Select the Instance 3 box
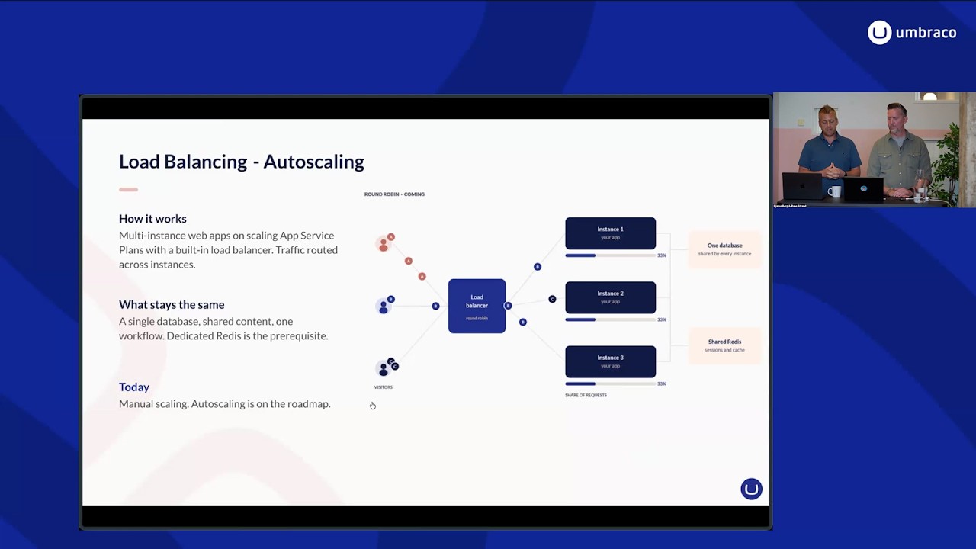 click(x=610, y=361)
